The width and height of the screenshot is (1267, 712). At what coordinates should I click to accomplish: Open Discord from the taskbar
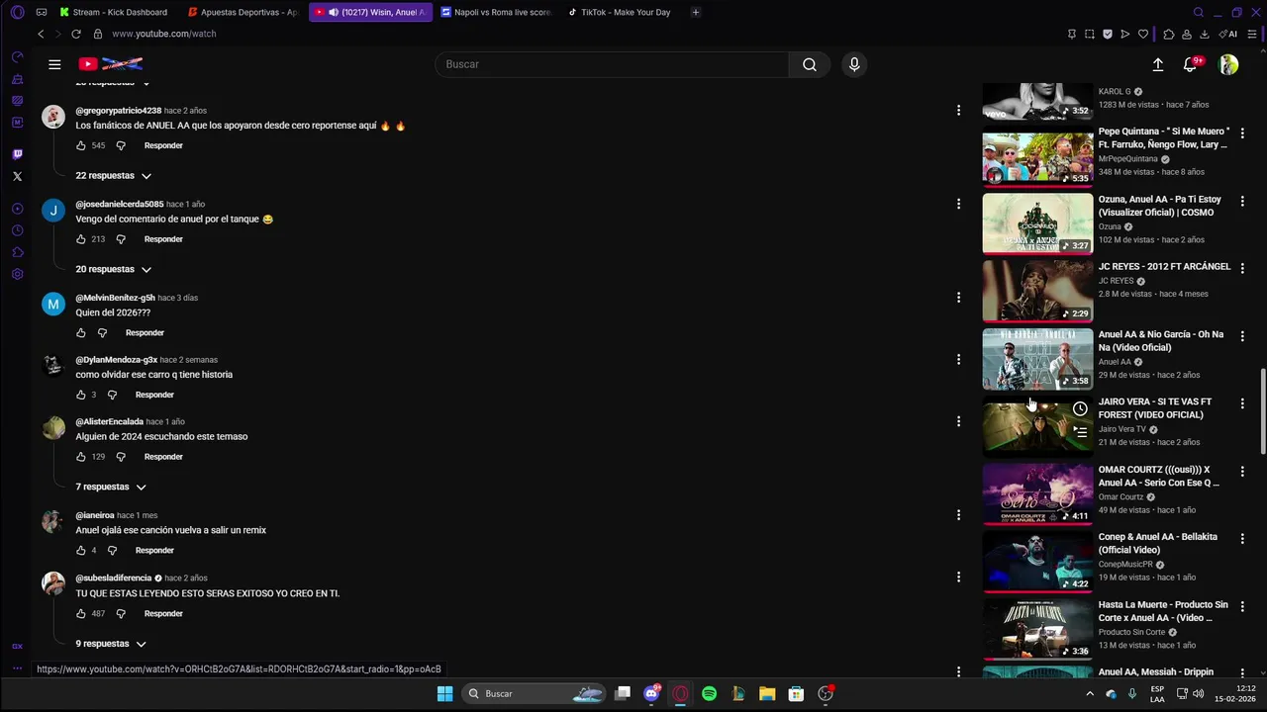click(x=651, y=694)
